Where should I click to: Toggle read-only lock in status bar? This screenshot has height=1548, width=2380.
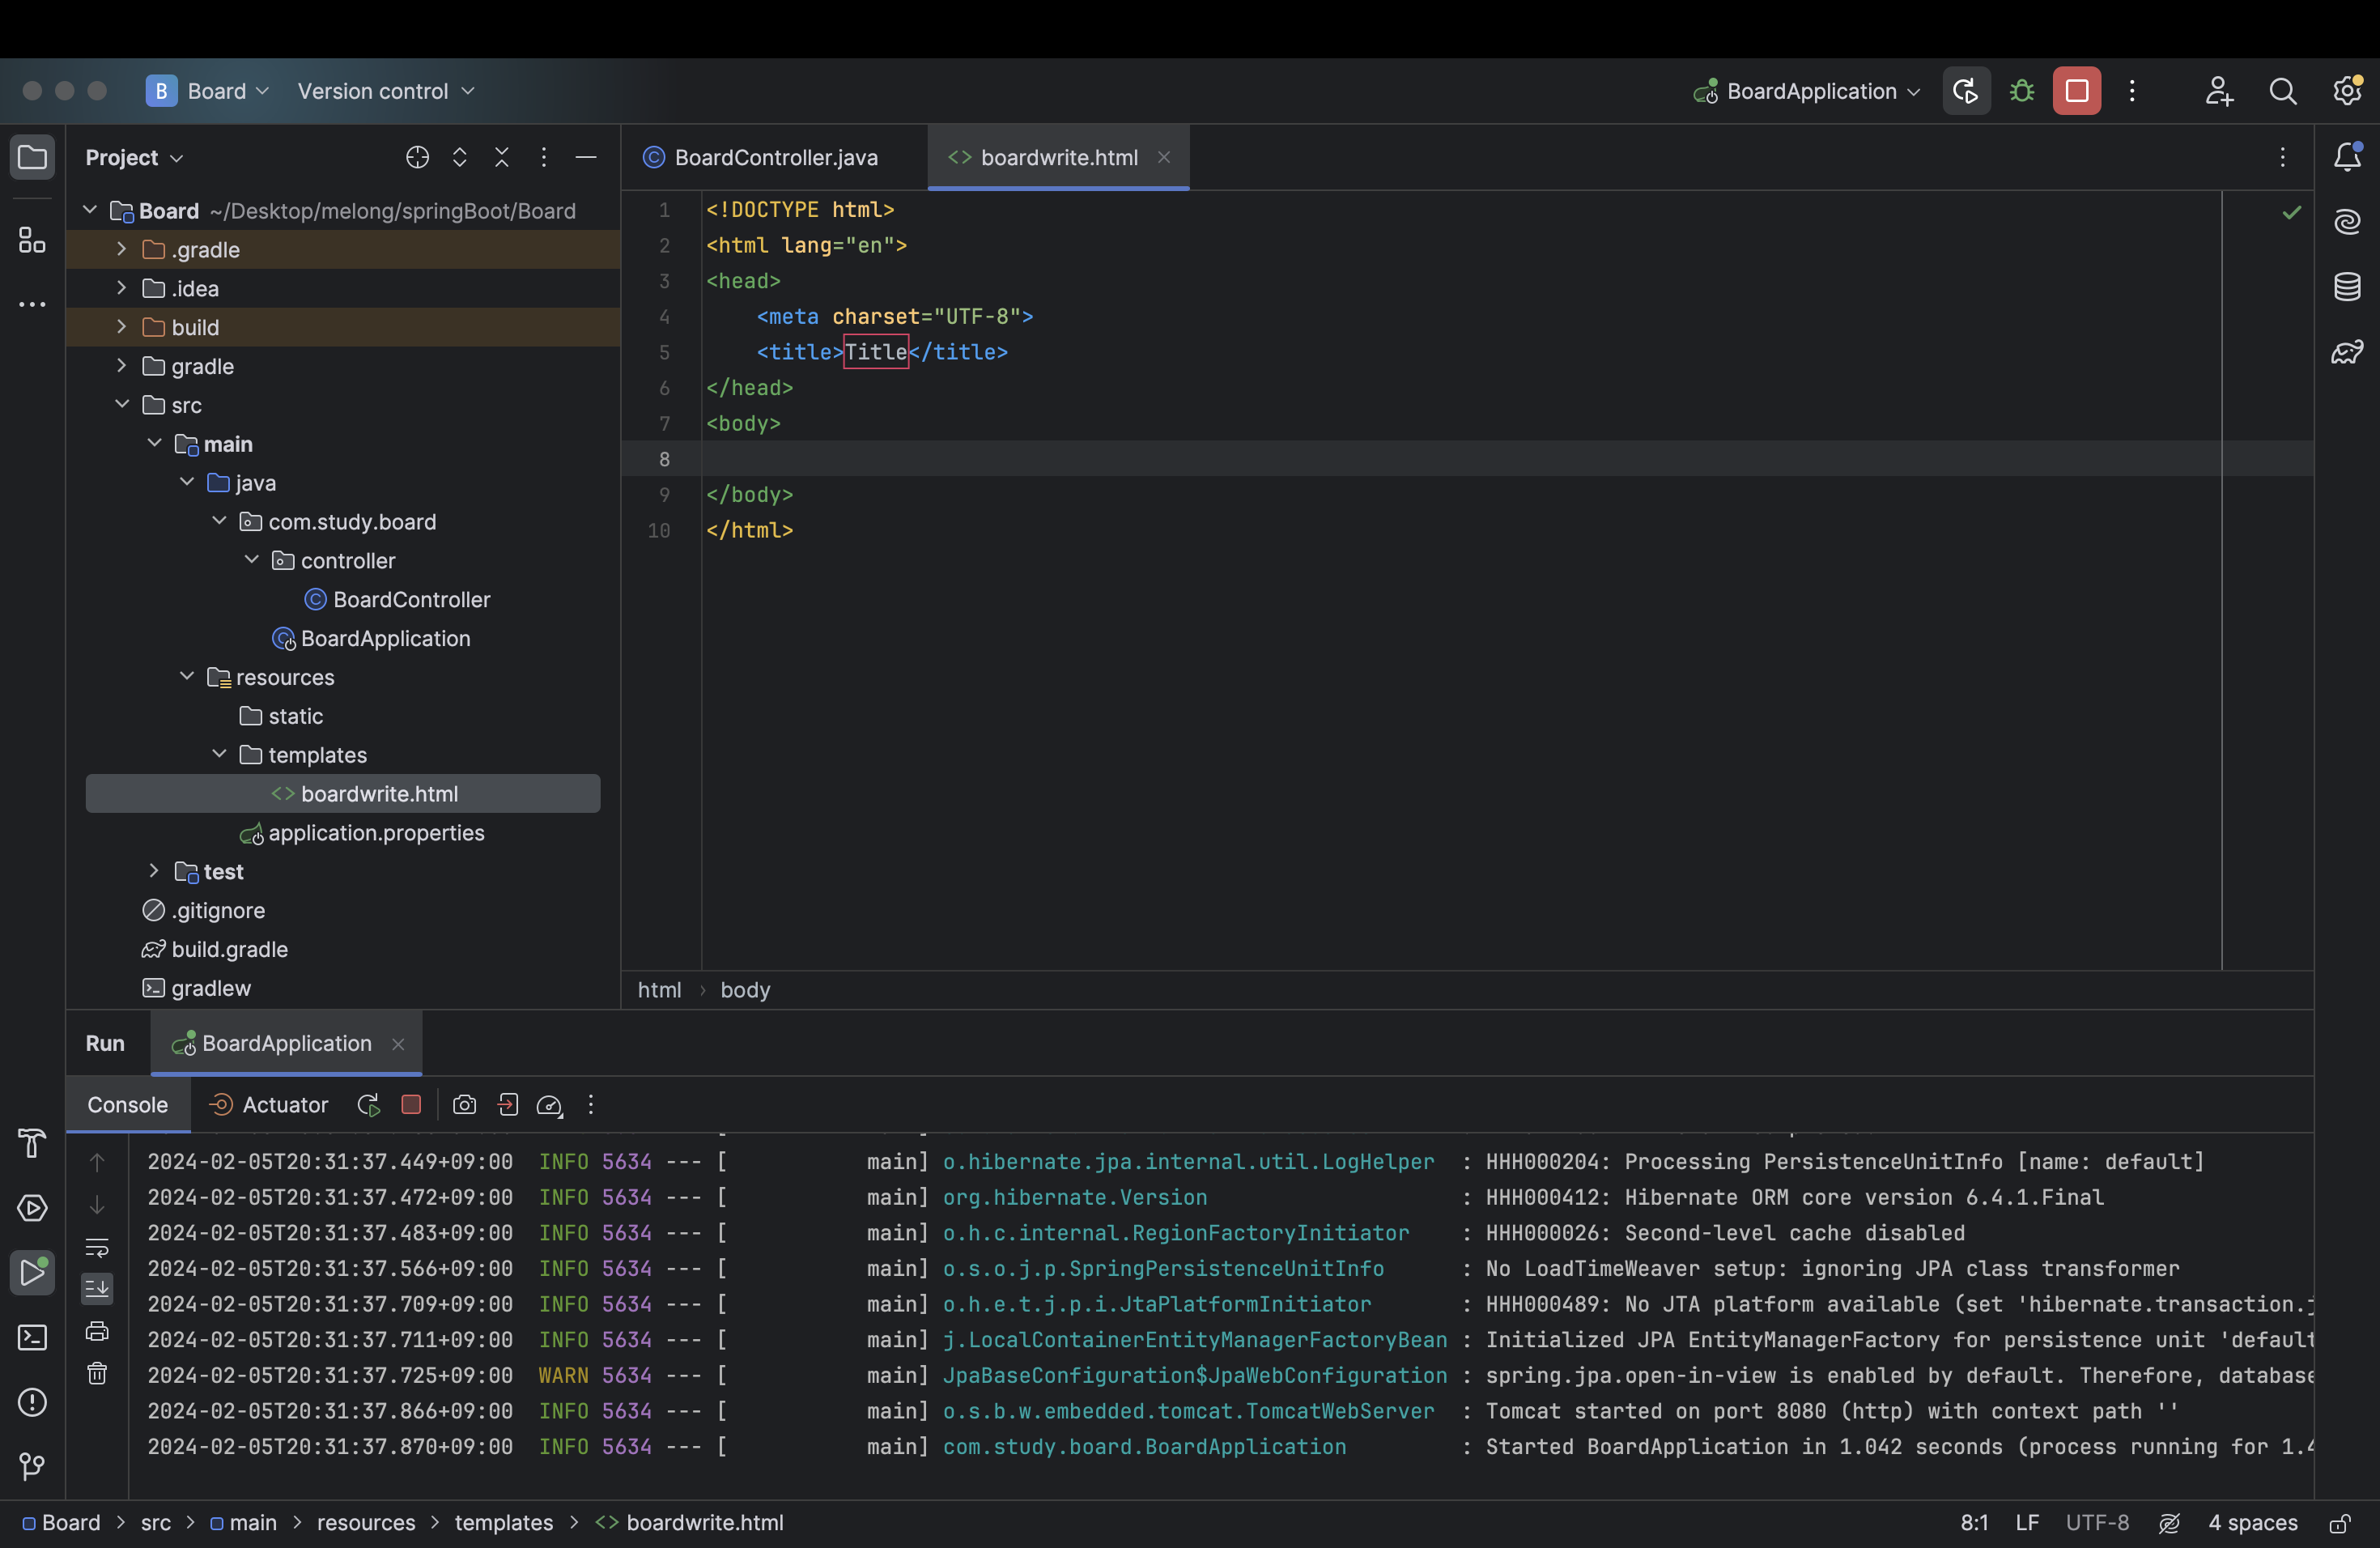[x=2339, y=1523]
